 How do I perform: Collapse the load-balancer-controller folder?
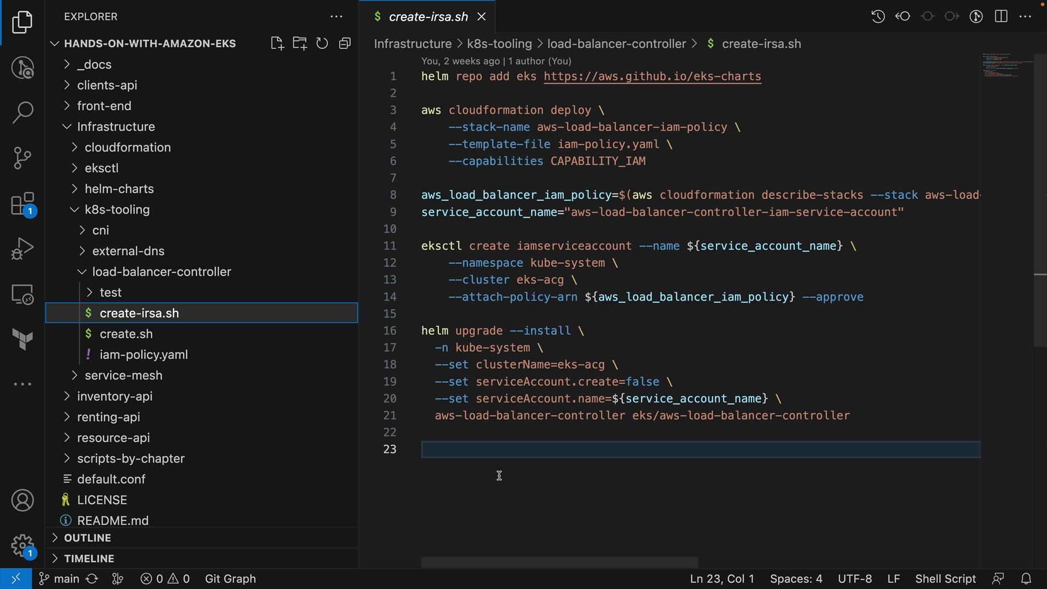pyautogui.click(x=161, y=272)
